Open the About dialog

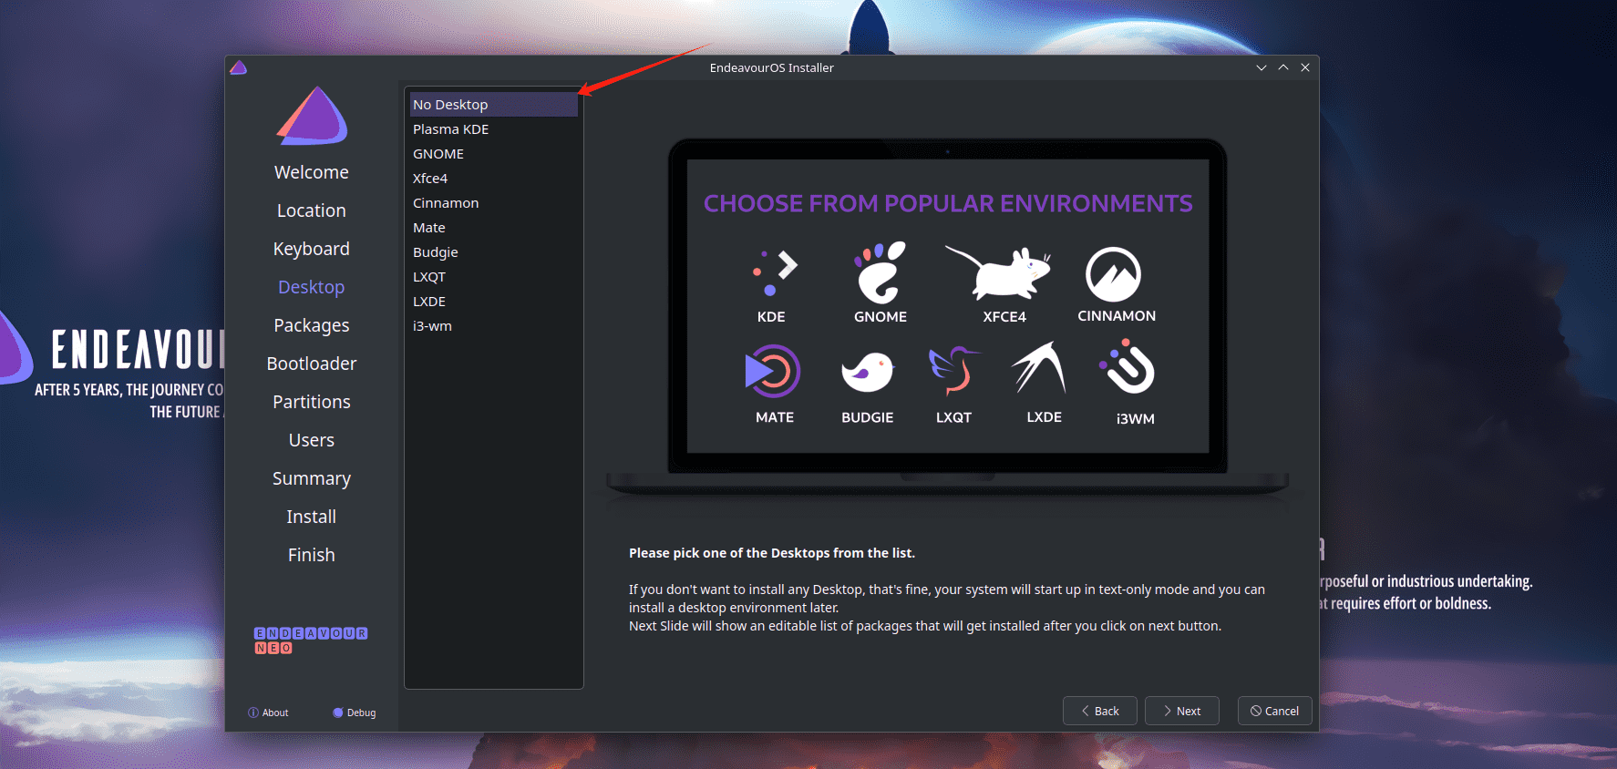click(x=268, y=713)
